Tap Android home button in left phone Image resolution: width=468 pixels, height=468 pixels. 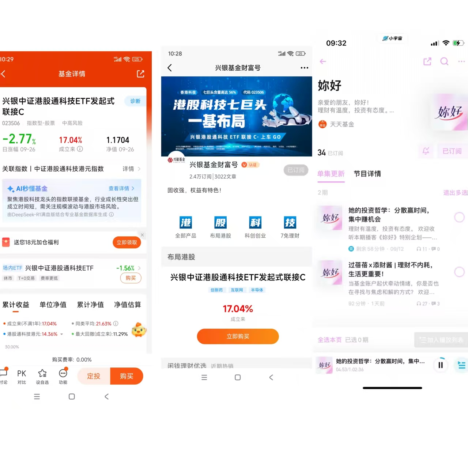coord(72,396)
